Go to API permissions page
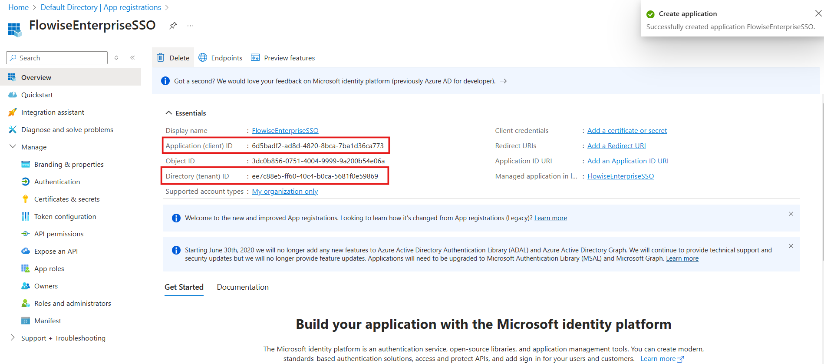This screenshot has height=364, width=824. pyautogui.click(x=59, y=234)
